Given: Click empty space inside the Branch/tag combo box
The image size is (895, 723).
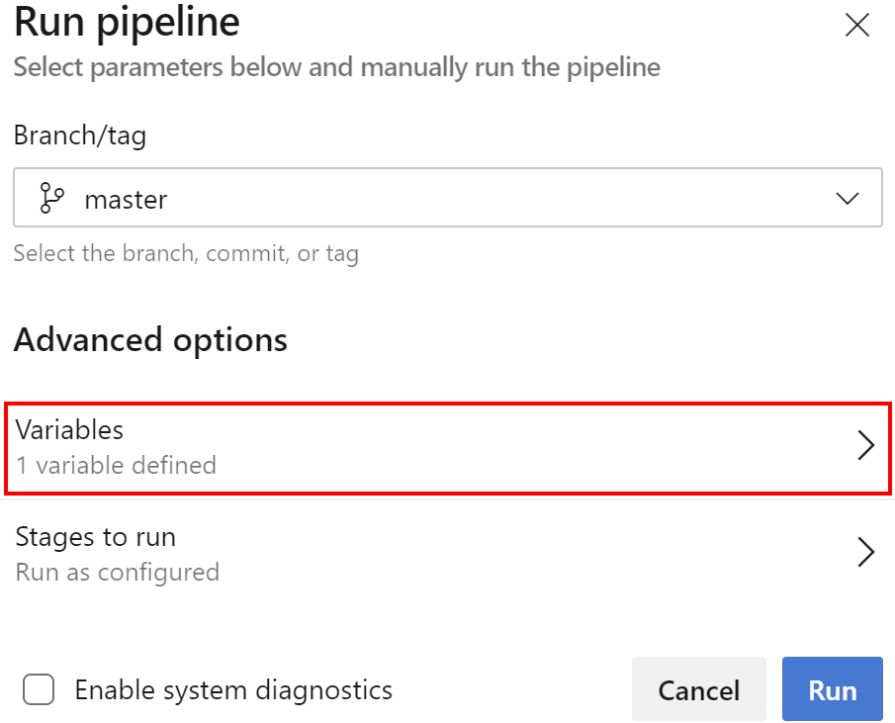Looking at the screenshot, I should pyautogui.click(x=494, y=199).
